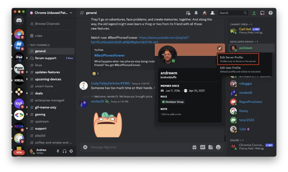Open the iPad server icon
This screenshot has height=172, width=288.
click(19, 57)
